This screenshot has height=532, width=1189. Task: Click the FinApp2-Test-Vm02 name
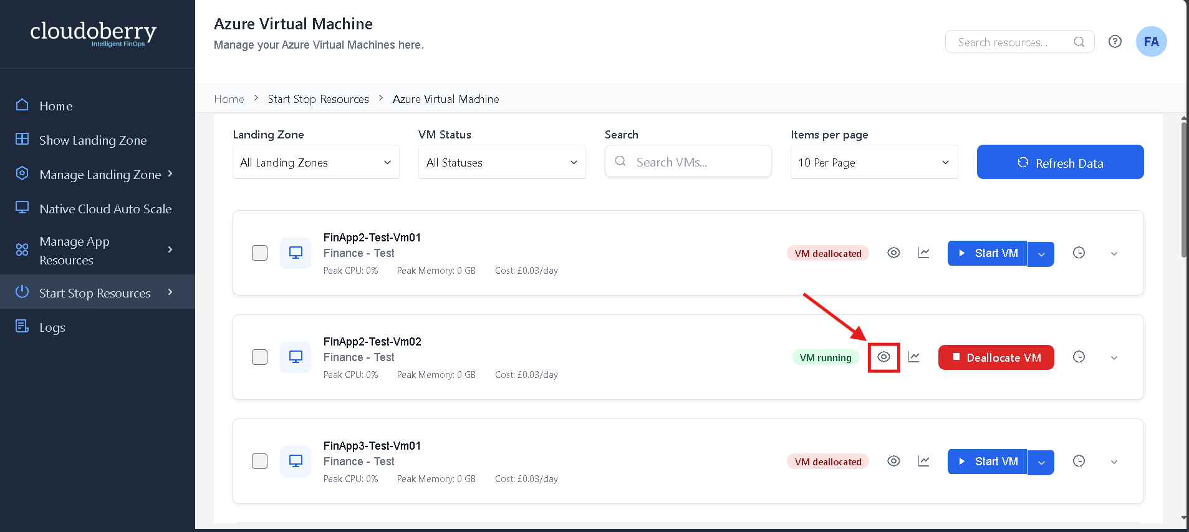(x=372, y=341)
